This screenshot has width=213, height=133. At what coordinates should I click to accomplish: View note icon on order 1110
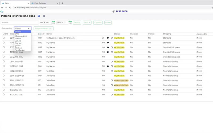pyautogui.click(x=112, y=81)
